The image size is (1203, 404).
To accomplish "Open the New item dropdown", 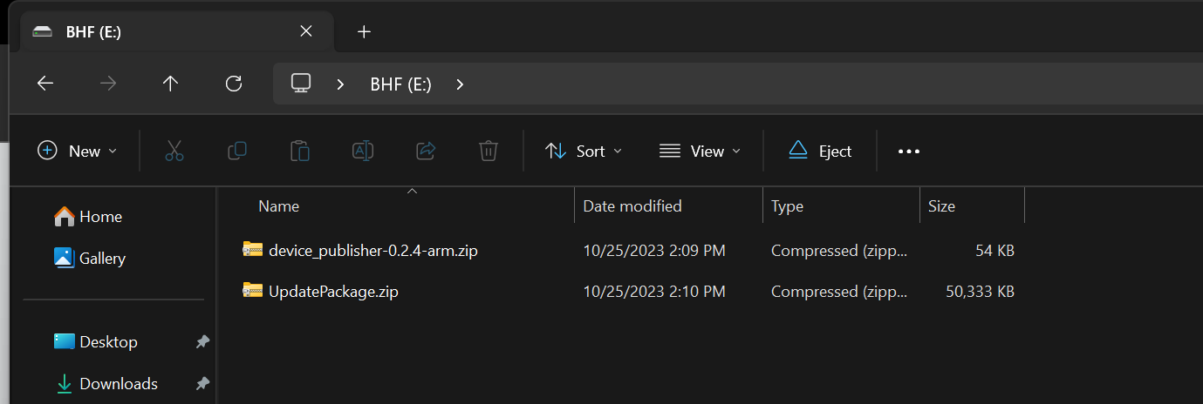I will coord(77,151).
